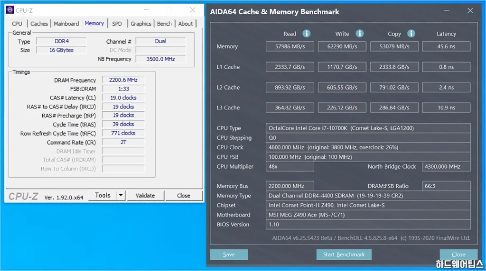
Task: Click the BIOS Version field showing 1.10
Action: [368, 224]
